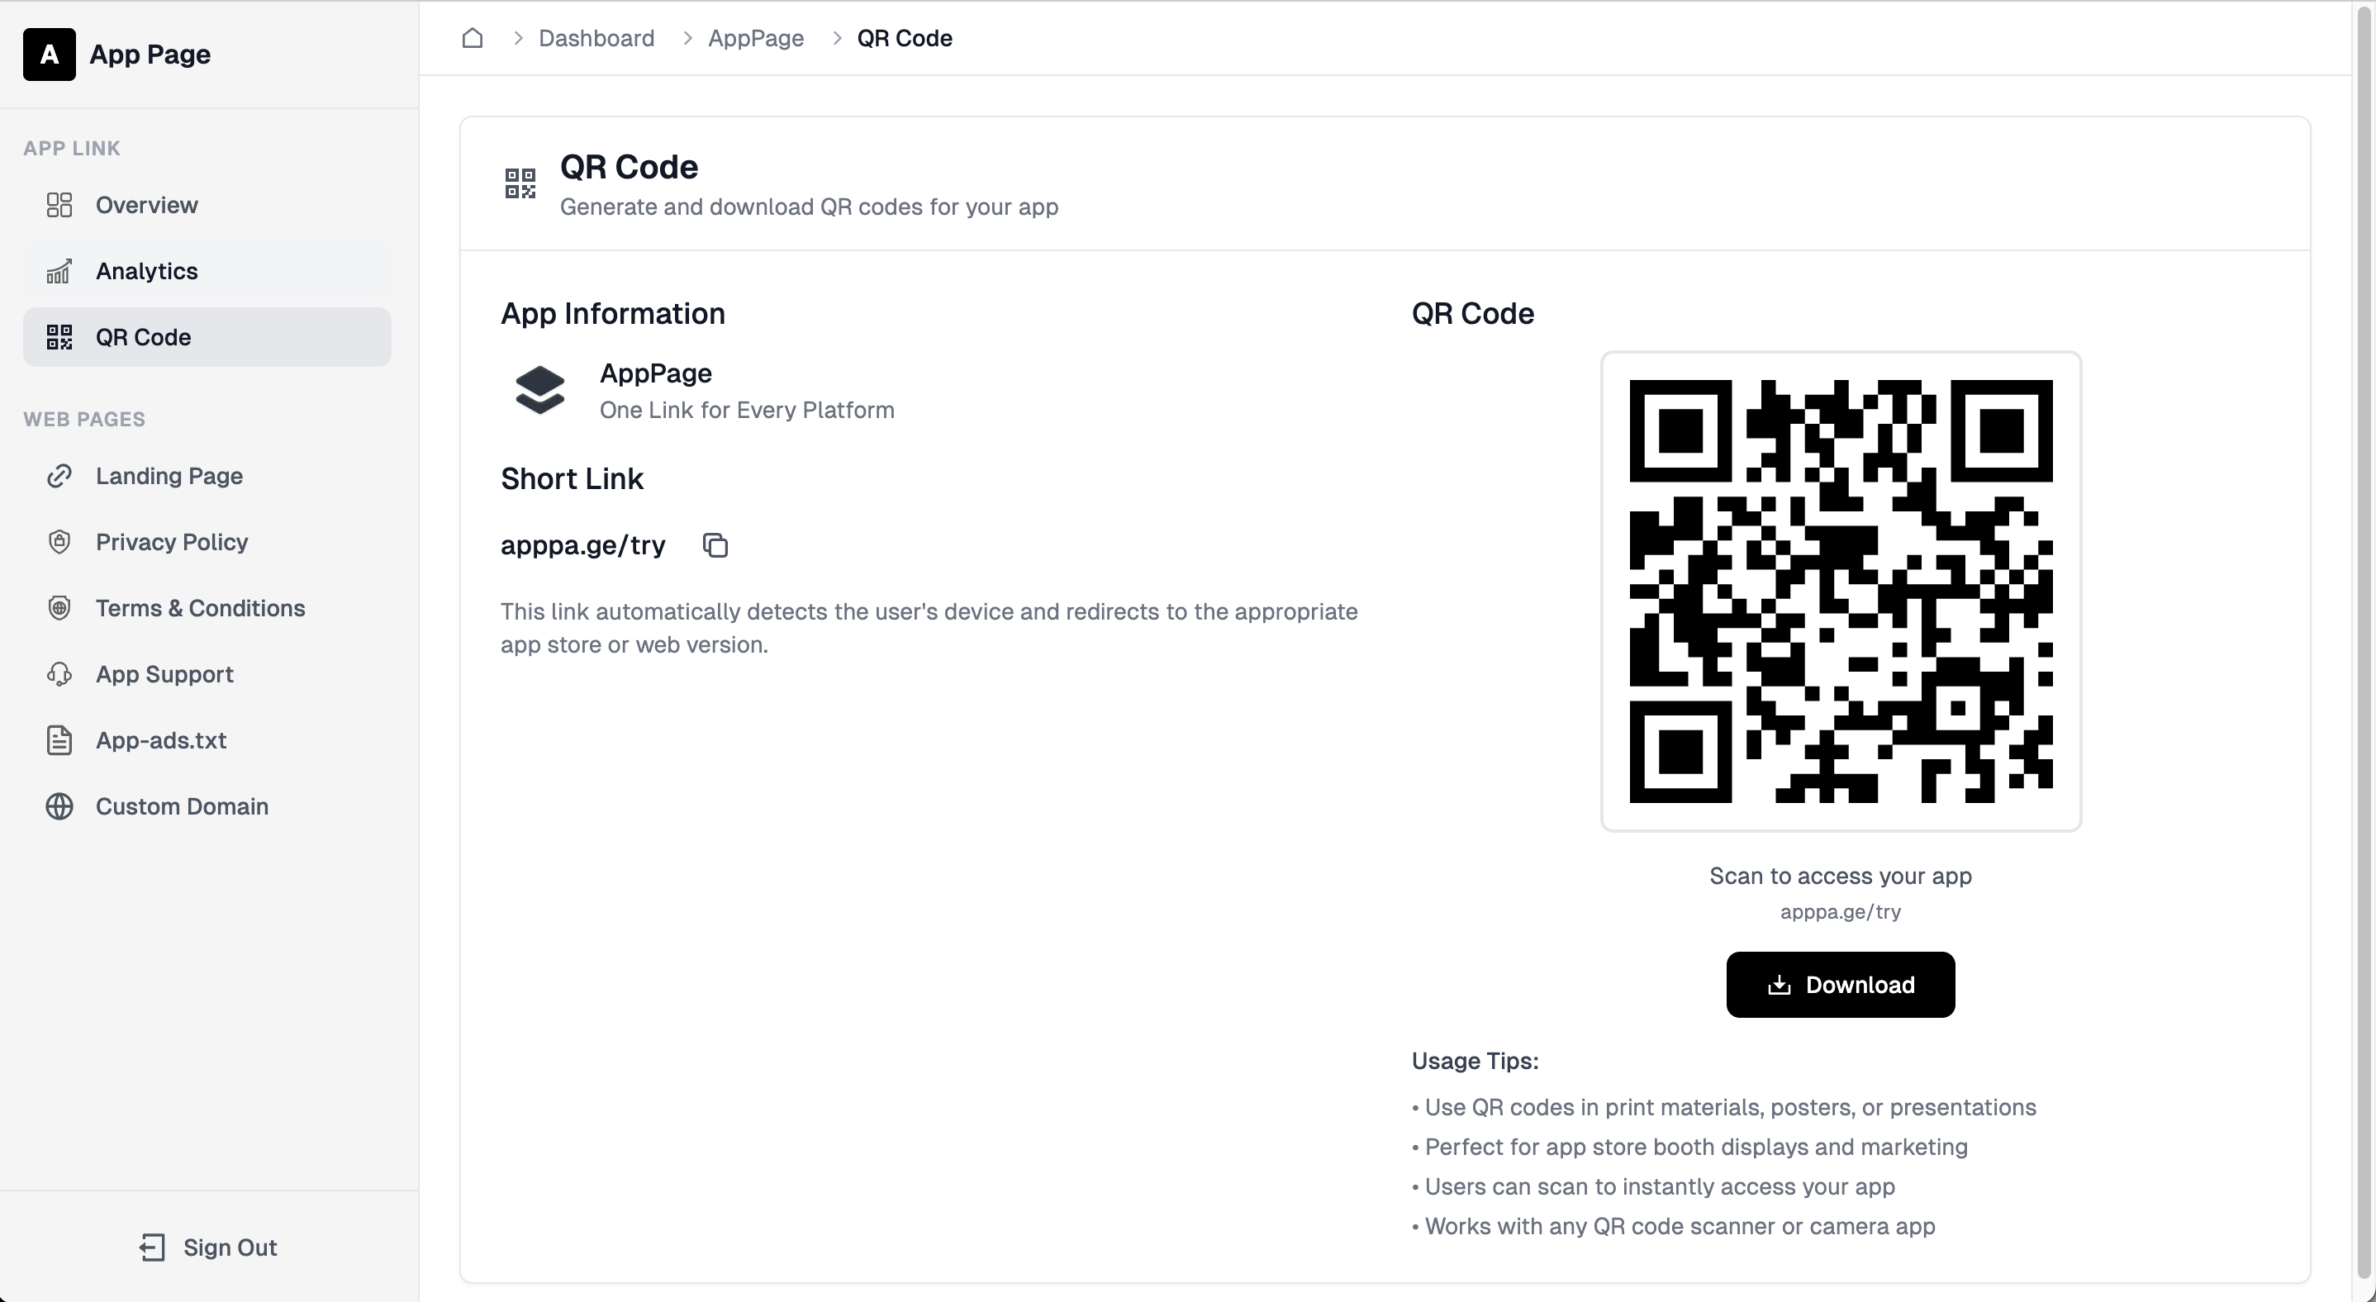Open the Landing Page section
Viewport: 2376px width, 1302px height.
pyautogui.click(x=169, y=476)
